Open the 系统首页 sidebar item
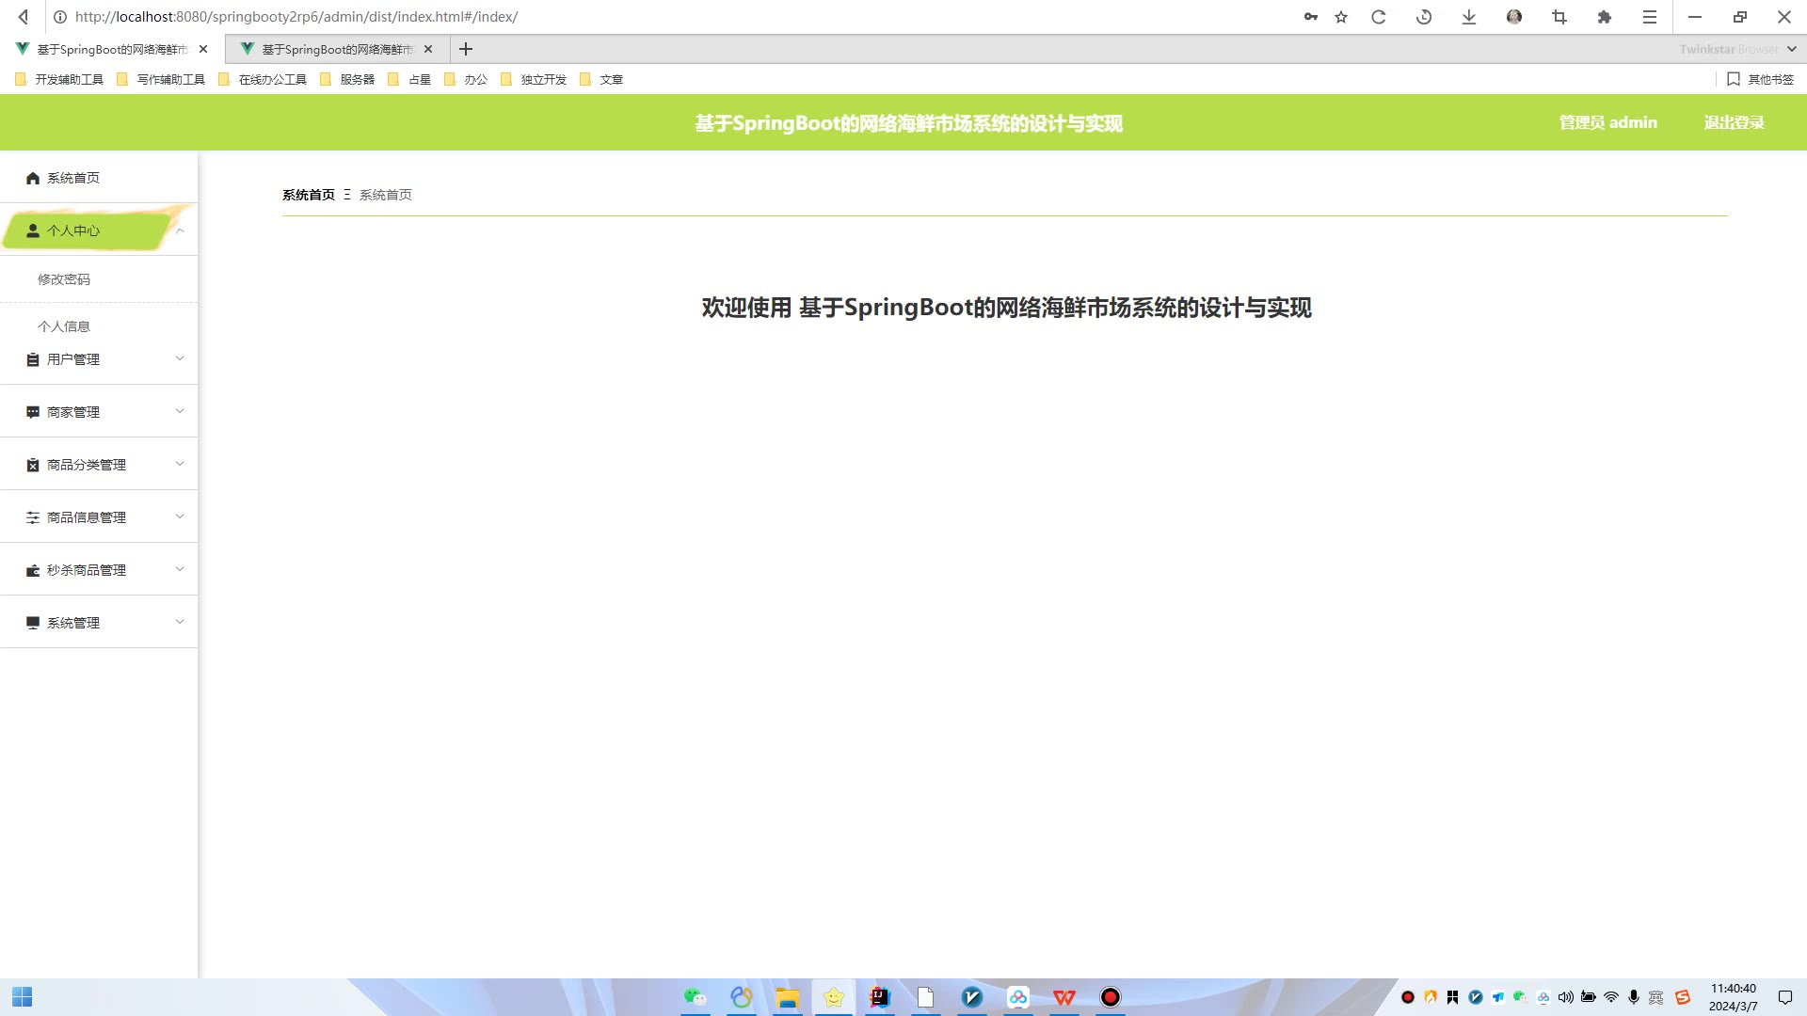 (x=99, y=178)
